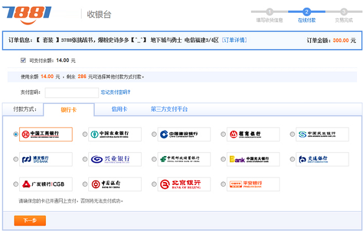This screenshot has height=231, width=363.
Task: Switch to the 银行卡 payment tab
Action: click(69, 109)
